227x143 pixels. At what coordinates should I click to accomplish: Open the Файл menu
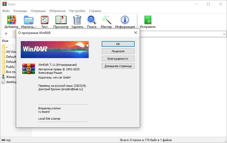coord(6,11)
